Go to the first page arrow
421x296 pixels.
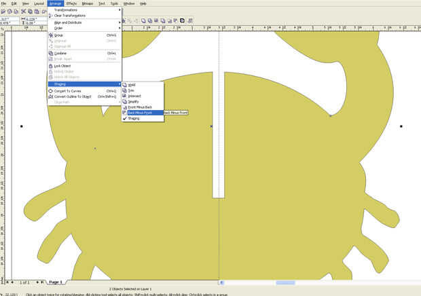tap(7, 282)
